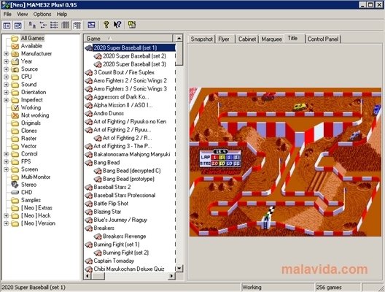This screenshot has height=292, width=385.
Task: Expand the [Neo] Version folder
Action: pyautogui.click(x=6, y=223)
